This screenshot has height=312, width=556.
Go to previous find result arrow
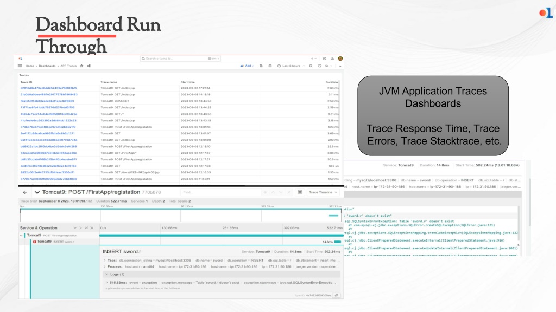coord(273,192)
